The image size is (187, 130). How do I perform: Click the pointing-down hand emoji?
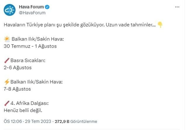[x=160, y=25]
